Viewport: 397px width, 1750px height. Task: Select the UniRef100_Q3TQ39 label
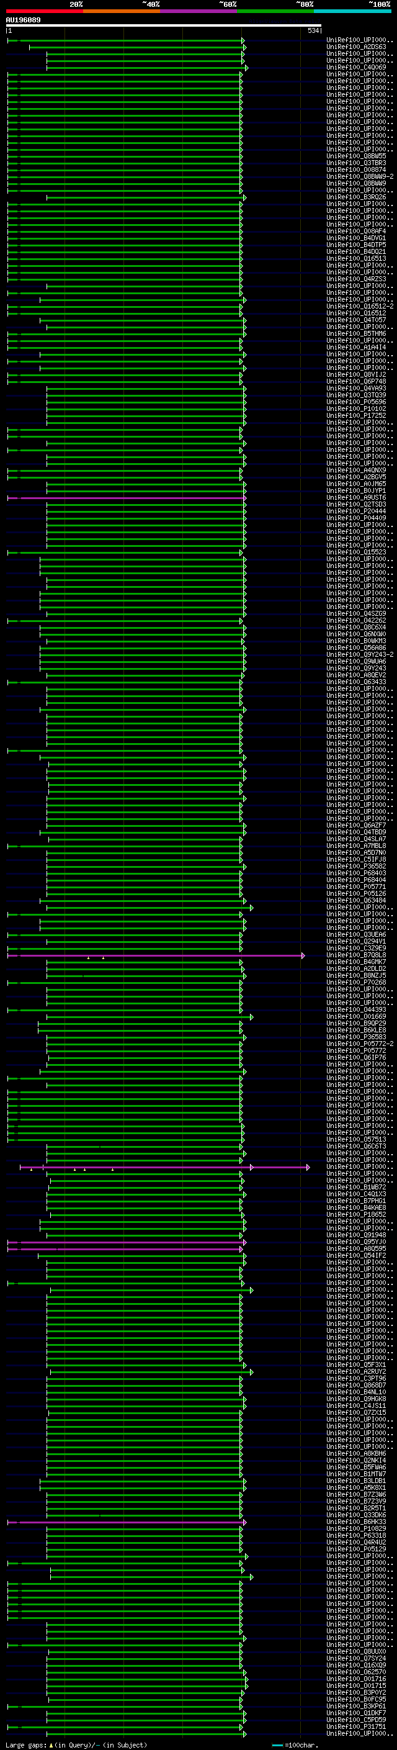click(x=356, y=395)
